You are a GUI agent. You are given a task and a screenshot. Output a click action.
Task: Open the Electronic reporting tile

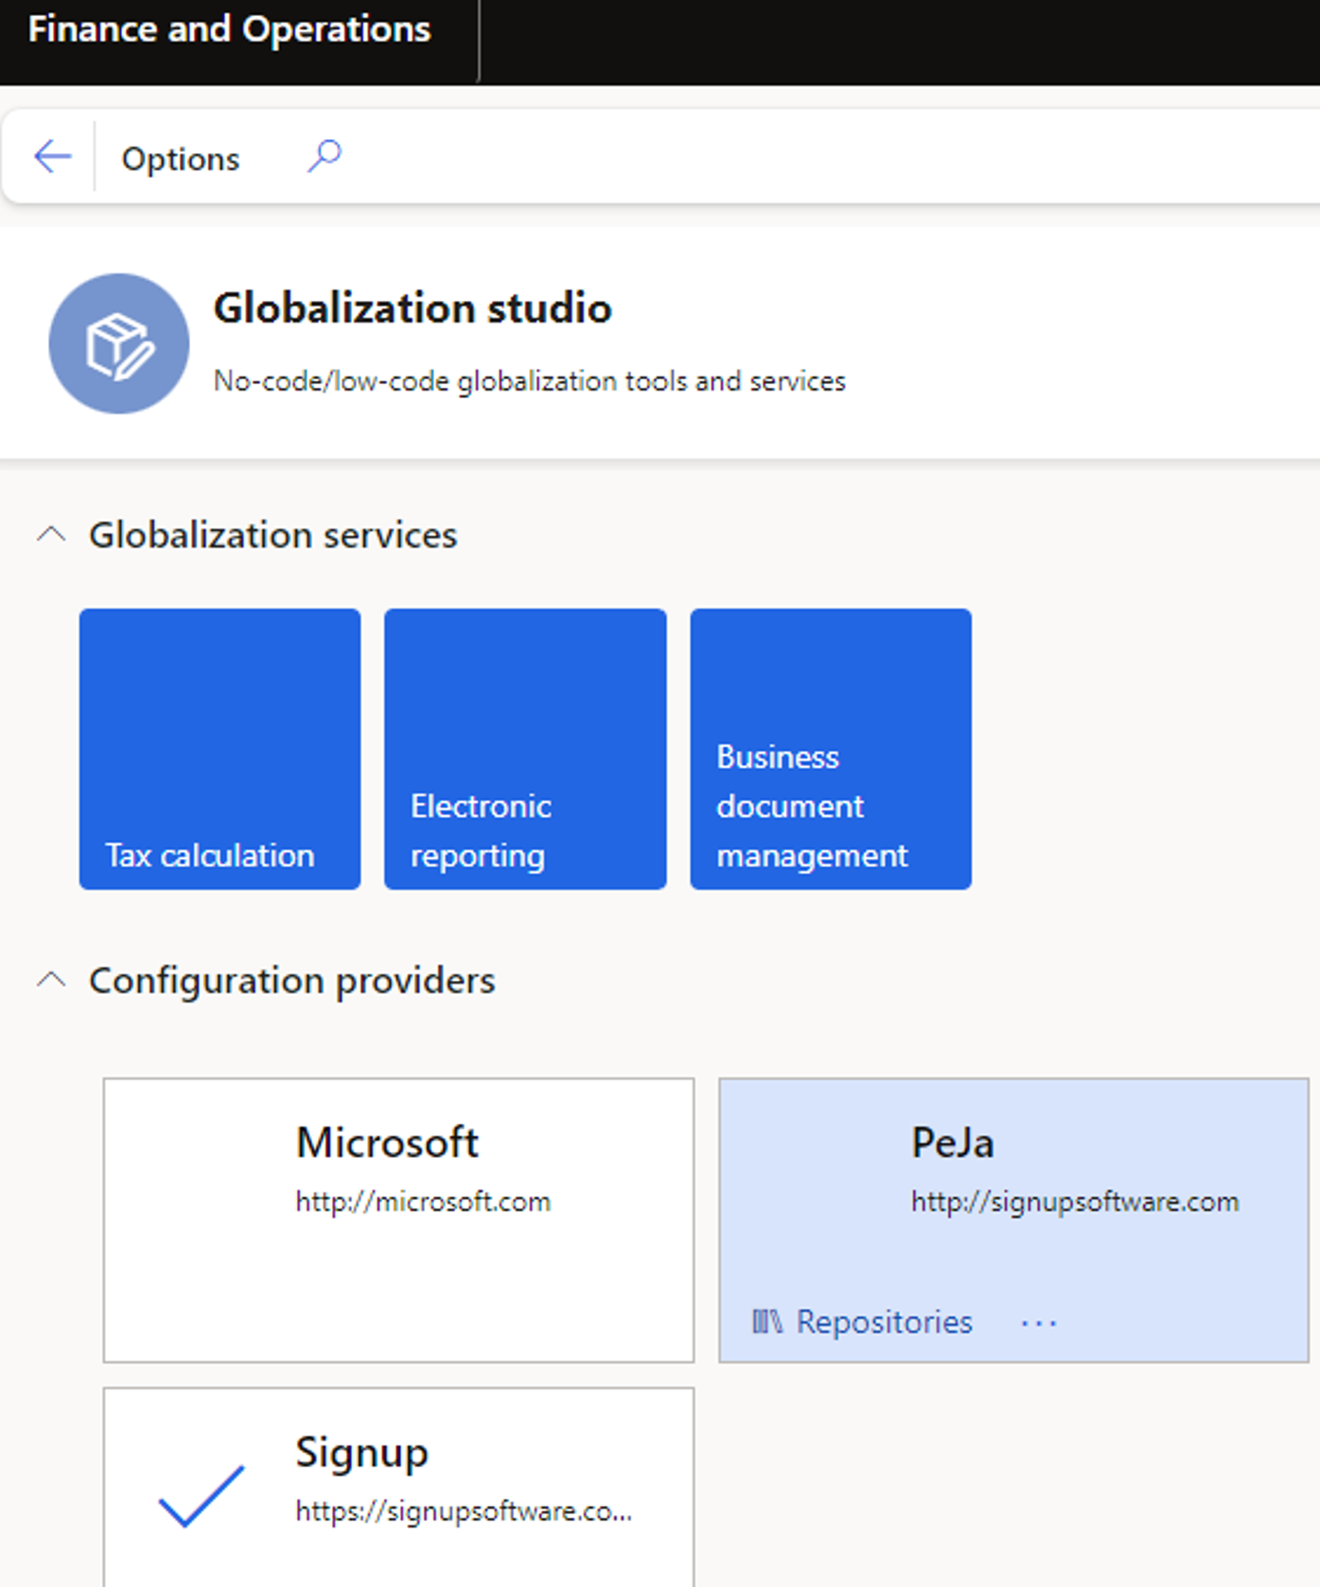(525, 749)
